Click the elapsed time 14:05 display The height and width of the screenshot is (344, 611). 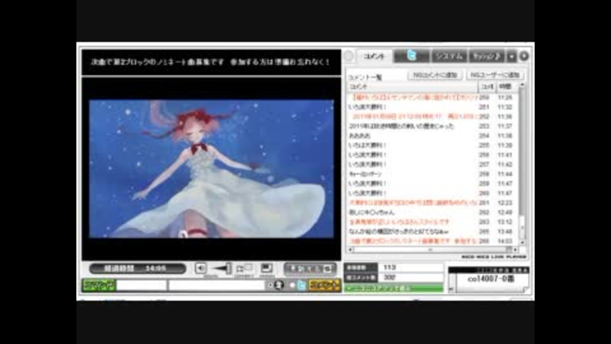pos(137,268)
